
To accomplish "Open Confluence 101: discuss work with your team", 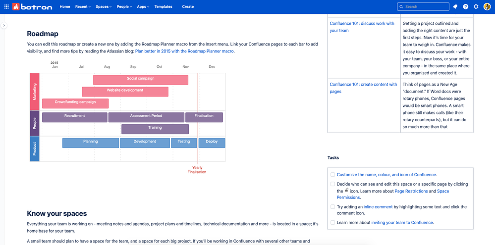I will pos(362,27).
